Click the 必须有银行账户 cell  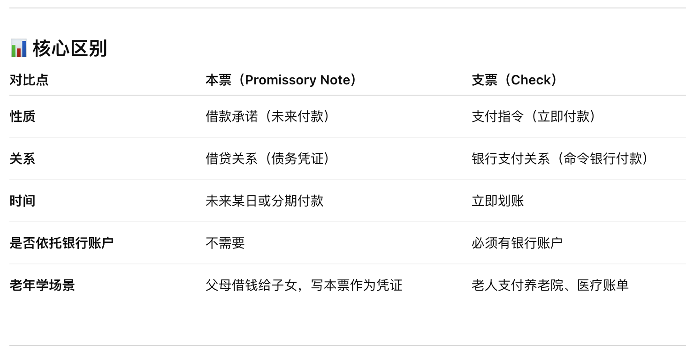[x=517, y=243]
